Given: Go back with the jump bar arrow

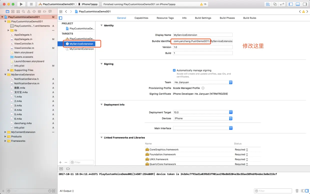Looking at the screenshot, I should point(66,11).
